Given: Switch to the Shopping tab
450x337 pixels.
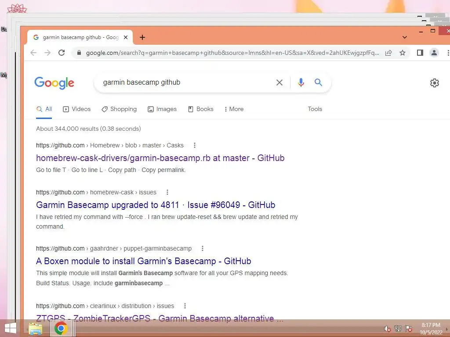Looking at the screenshot, I should click(119, 109).
